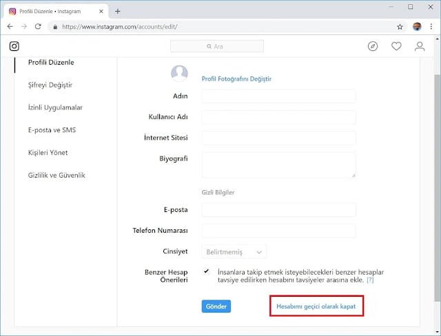Open a new browser tab with plus
Screen dimensions: 441x336
pyautogui.click(x=118, y=11)
